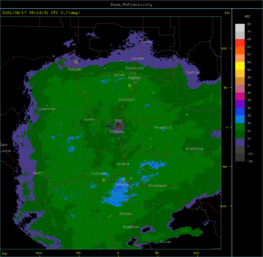The width and height of the screenshot is (263, 257).
Task: Click the yellow marker above Calgary label
Action: [x=124, y=180]
